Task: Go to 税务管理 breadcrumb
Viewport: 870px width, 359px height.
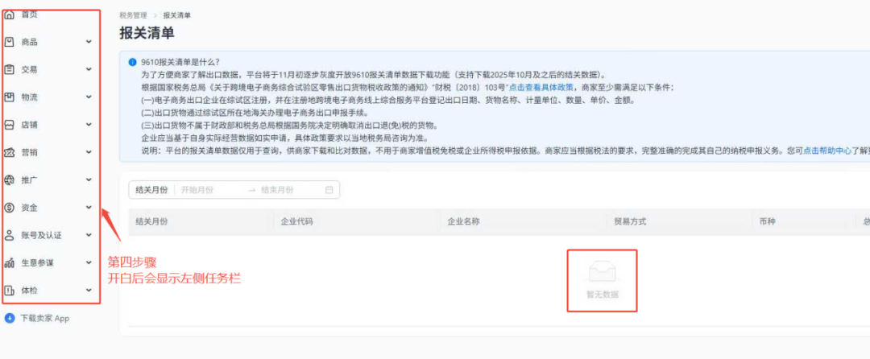Action: pyautogui.click(x=133, y=15)
